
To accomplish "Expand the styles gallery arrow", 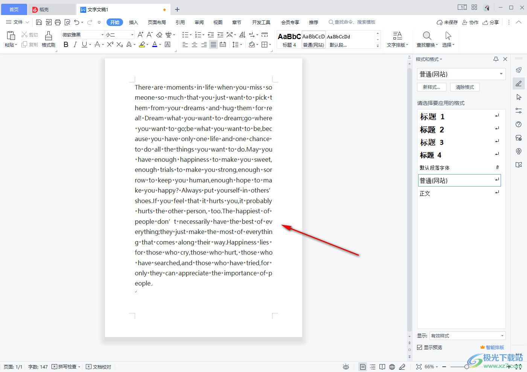I will click(378, 46).
